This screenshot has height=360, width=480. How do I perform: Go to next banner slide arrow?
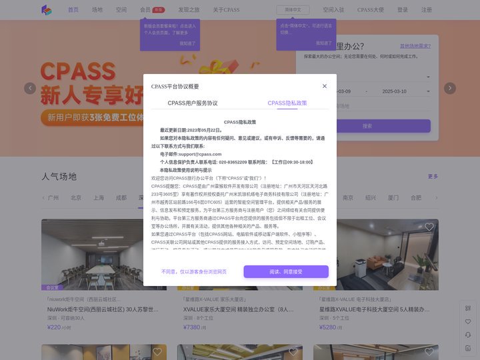tap(450, 88)
